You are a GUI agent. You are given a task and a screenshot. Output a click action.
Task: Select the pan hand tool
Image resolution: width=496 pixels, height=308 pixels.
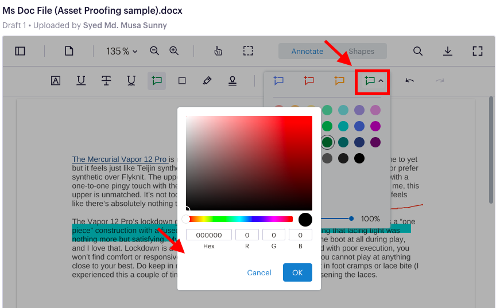(218, 51)
